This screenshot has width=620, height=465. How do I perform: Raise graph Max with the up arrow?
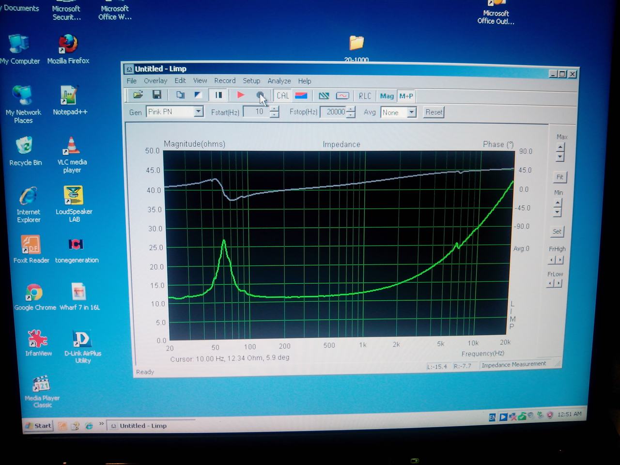560,147
